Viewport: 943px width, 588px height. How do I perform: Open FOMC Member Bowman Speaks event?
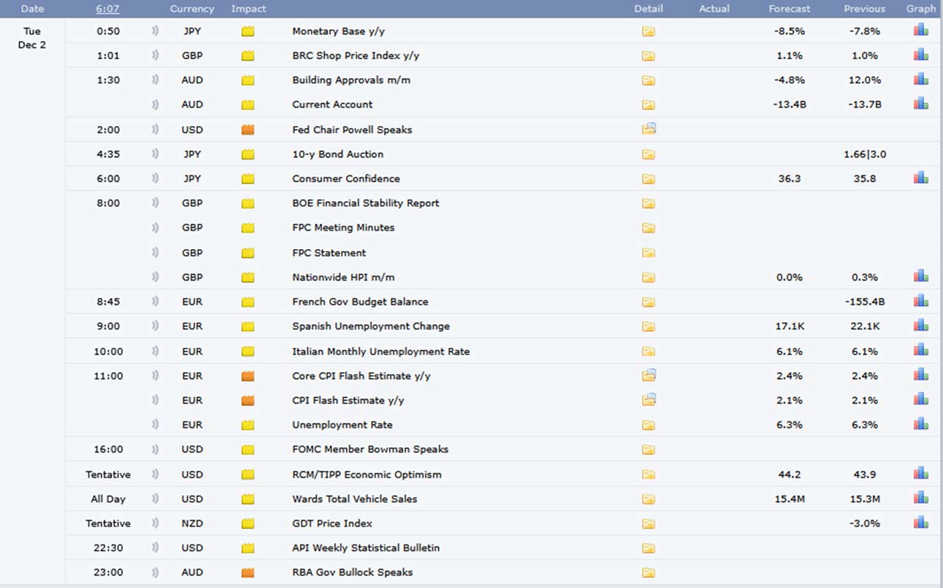click(370, 449)
